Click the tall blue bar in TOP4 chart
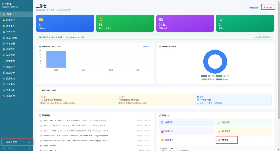 (x=56, y=59)
